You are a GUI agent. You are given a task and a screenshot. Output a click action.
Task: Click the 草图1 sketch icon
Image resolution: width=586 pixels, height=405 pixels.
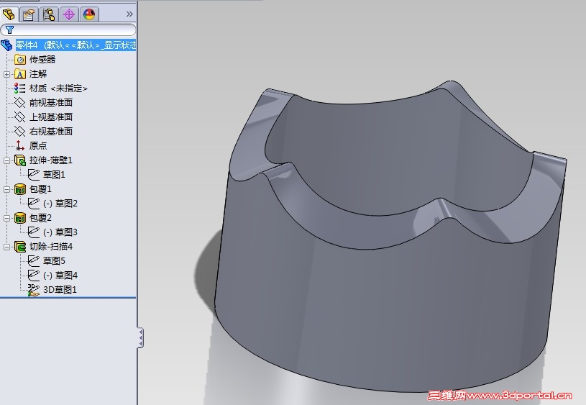click(x=34, y=175)
